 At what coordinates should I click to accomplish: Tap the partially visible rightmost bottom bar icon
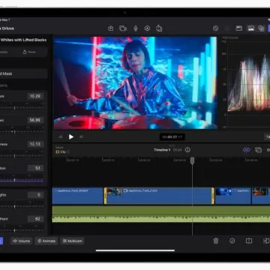pyautogui.click(x=266, y=241)
